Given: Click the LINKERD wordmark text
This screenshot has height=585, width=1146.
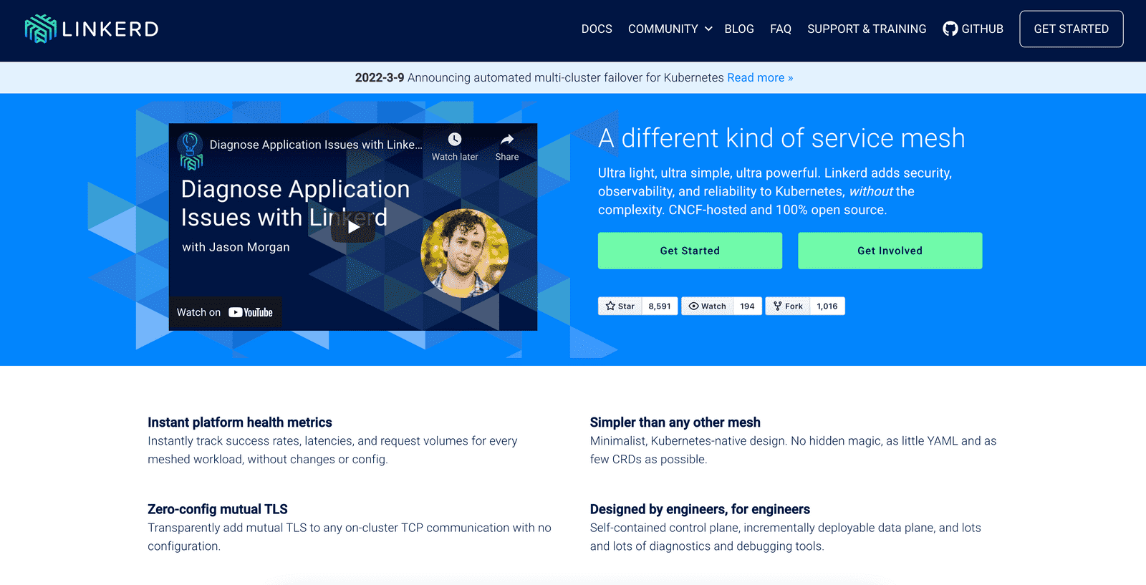Looking at the screenshot, I should coord(110,29).
